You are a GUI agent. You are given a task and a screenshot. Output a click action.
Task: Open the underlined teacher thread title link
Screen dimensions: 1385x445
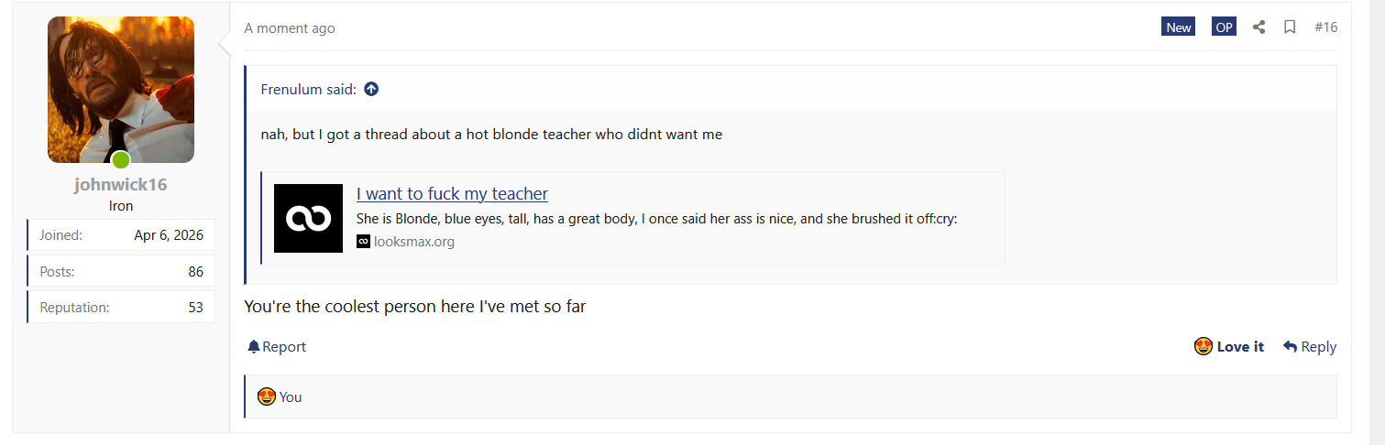[452, 193]
